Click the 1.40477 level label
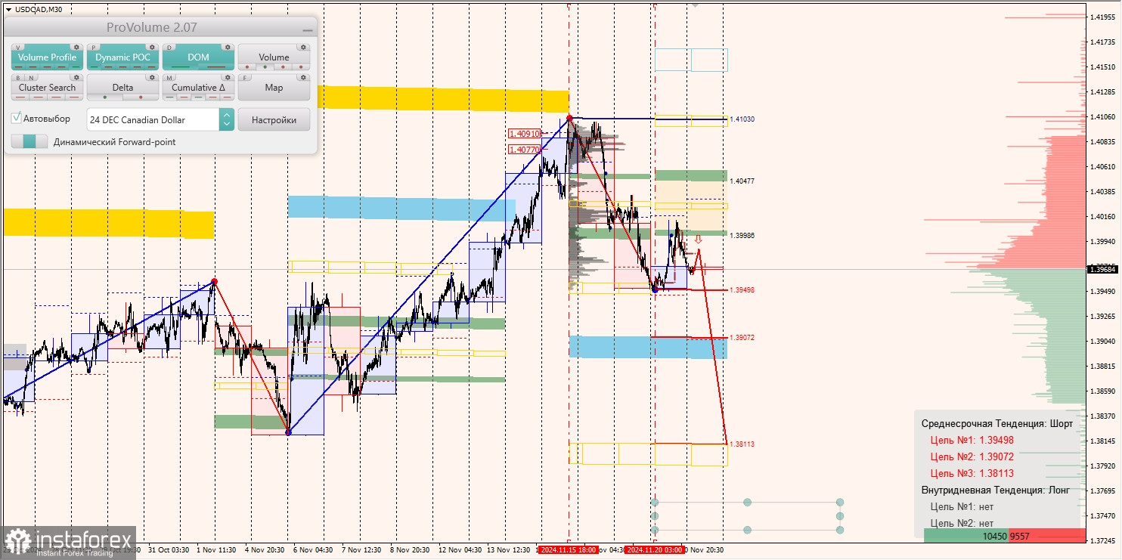1122x560 pixels. click(742, 181)
